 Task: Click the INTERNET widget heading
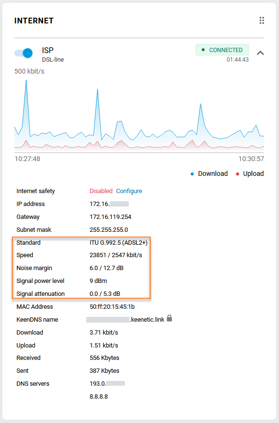tap(34, 21)
